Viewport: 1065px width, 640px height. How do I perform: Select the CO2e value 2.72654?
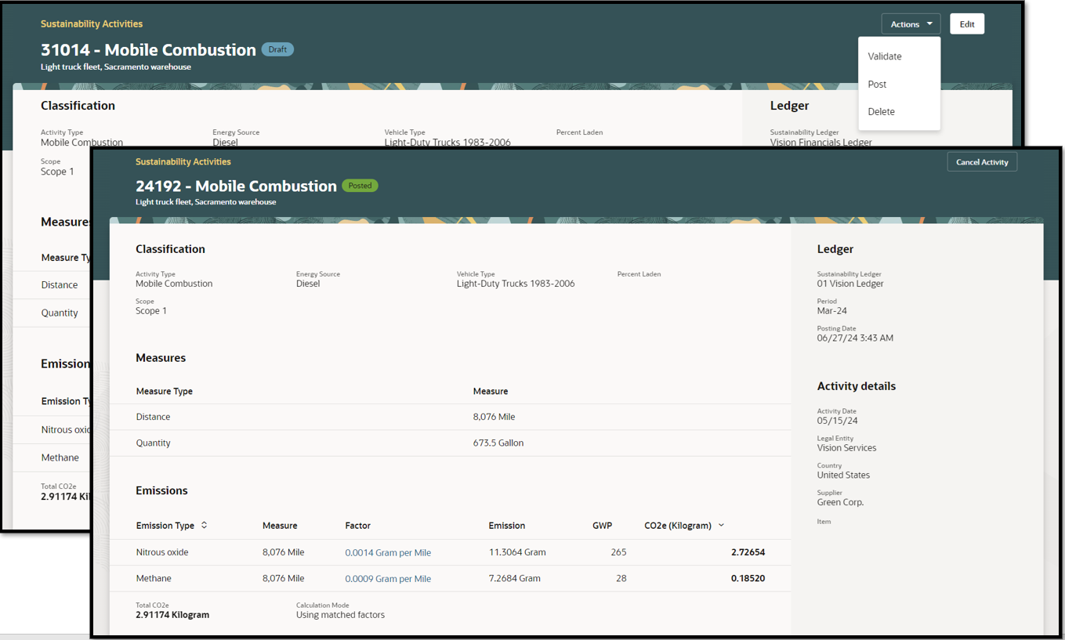tap(748, 552)
